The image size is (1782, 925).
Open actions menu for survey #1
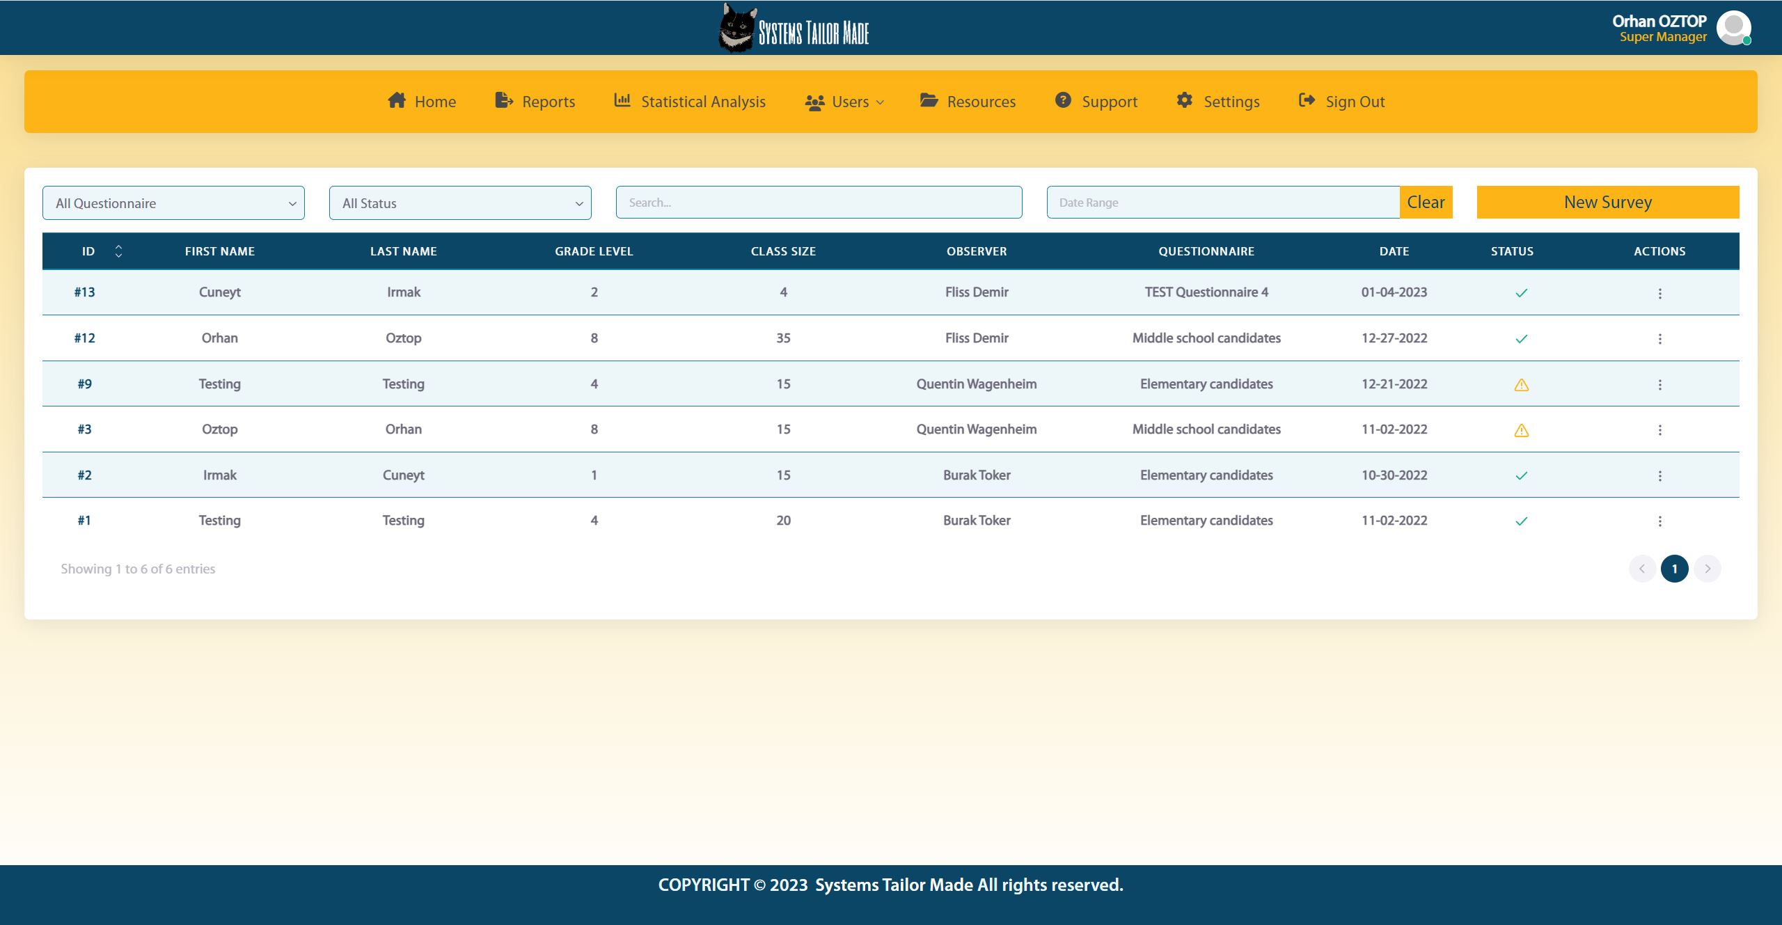1659,521
